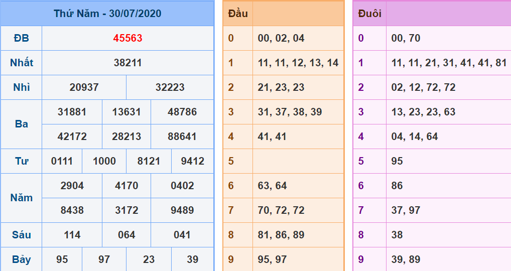Click the Đầu column header

[237, 14]
